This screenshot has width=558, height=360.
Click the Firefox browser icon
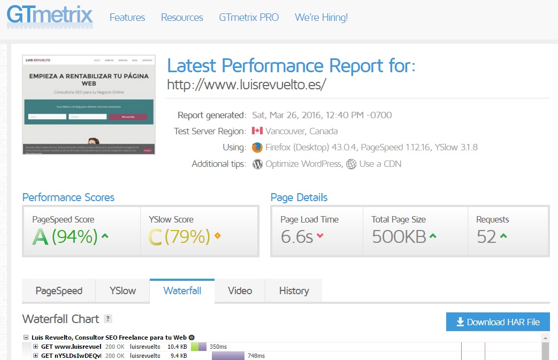click(257, 147)
